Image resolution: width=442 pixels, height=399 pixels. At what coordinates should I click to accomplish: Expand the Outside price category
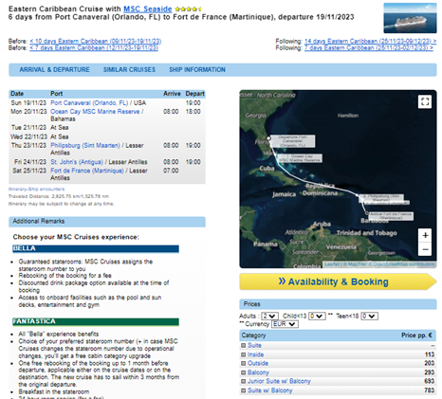243,364
